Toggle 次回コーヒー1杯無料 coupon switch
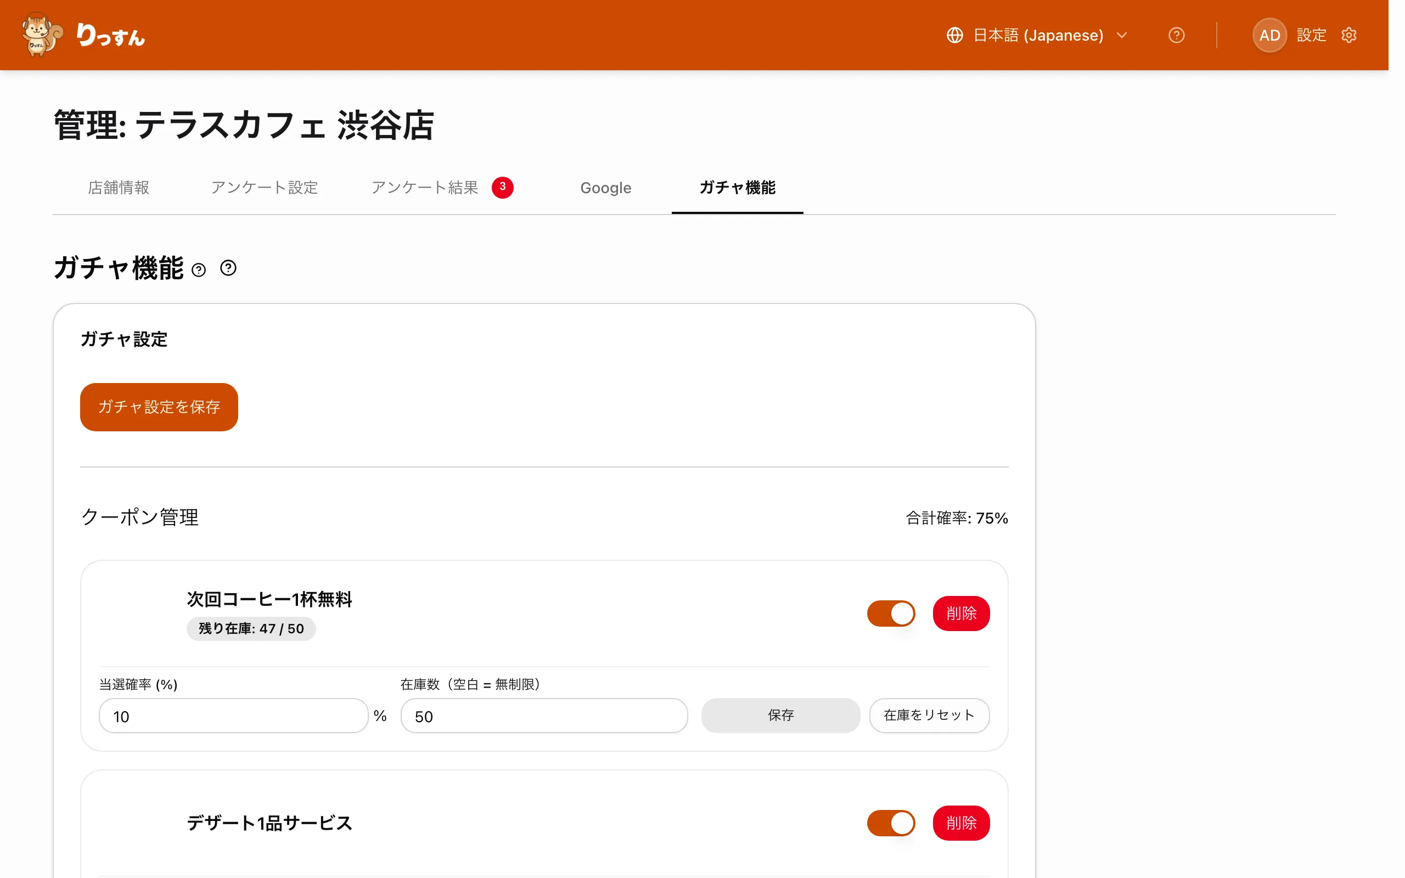 coord(891,613)
